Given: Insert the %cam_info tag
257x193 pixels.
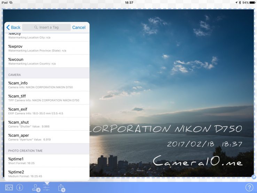Looking at the screenshot, I should click(x=47, y=85).
